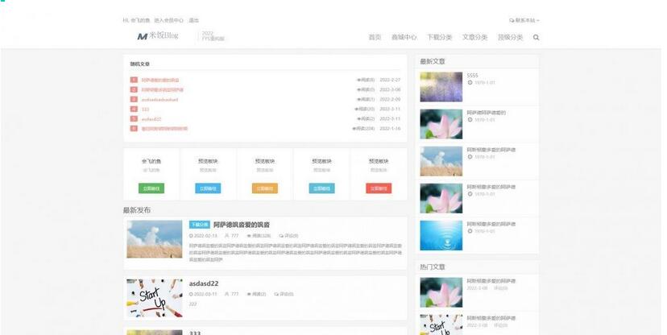Open the 文章分类 navigation menu

click(474, 37)
